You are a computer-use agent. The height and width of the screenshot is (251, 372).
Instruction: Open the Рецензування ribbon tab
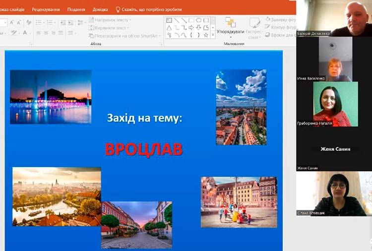tap(47, 9)
